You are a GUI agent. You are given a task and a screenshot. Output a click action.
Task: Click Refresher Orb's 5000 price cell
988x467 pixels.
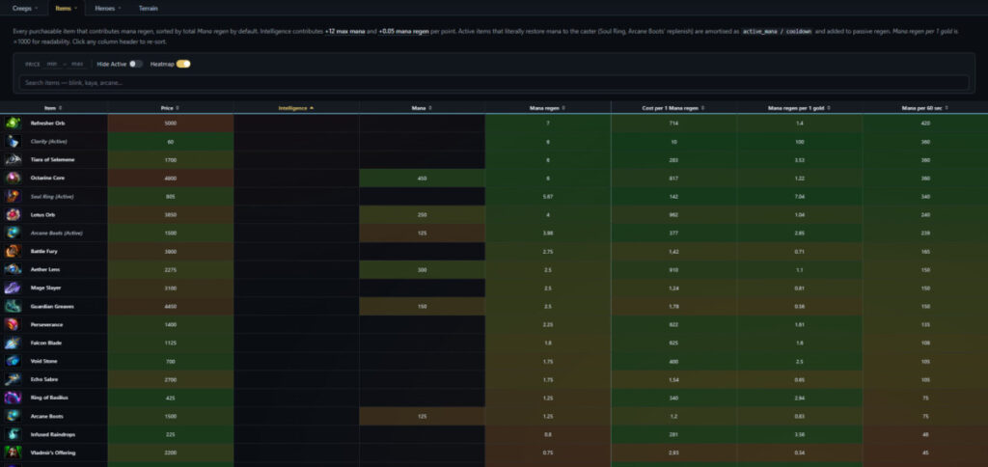[170, 123]
